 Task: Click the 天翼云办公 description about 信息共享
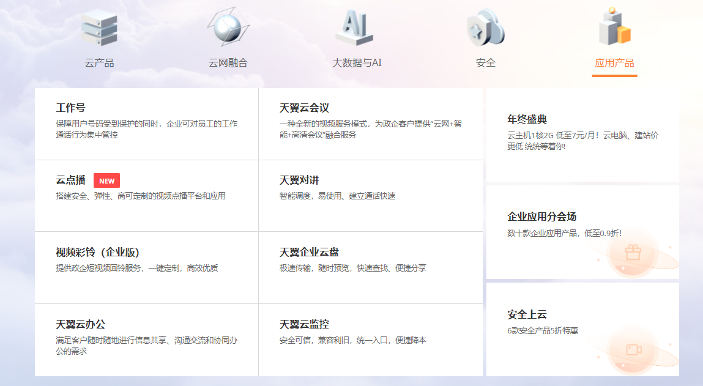(x=147, y=346)
